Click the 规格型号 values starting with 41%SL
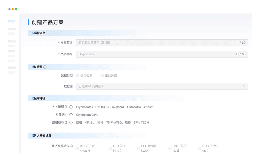 pos(112,123)
